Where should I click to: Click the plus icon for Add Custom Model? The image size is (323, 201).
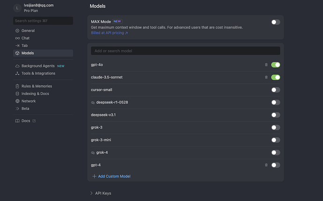(94, 176)
